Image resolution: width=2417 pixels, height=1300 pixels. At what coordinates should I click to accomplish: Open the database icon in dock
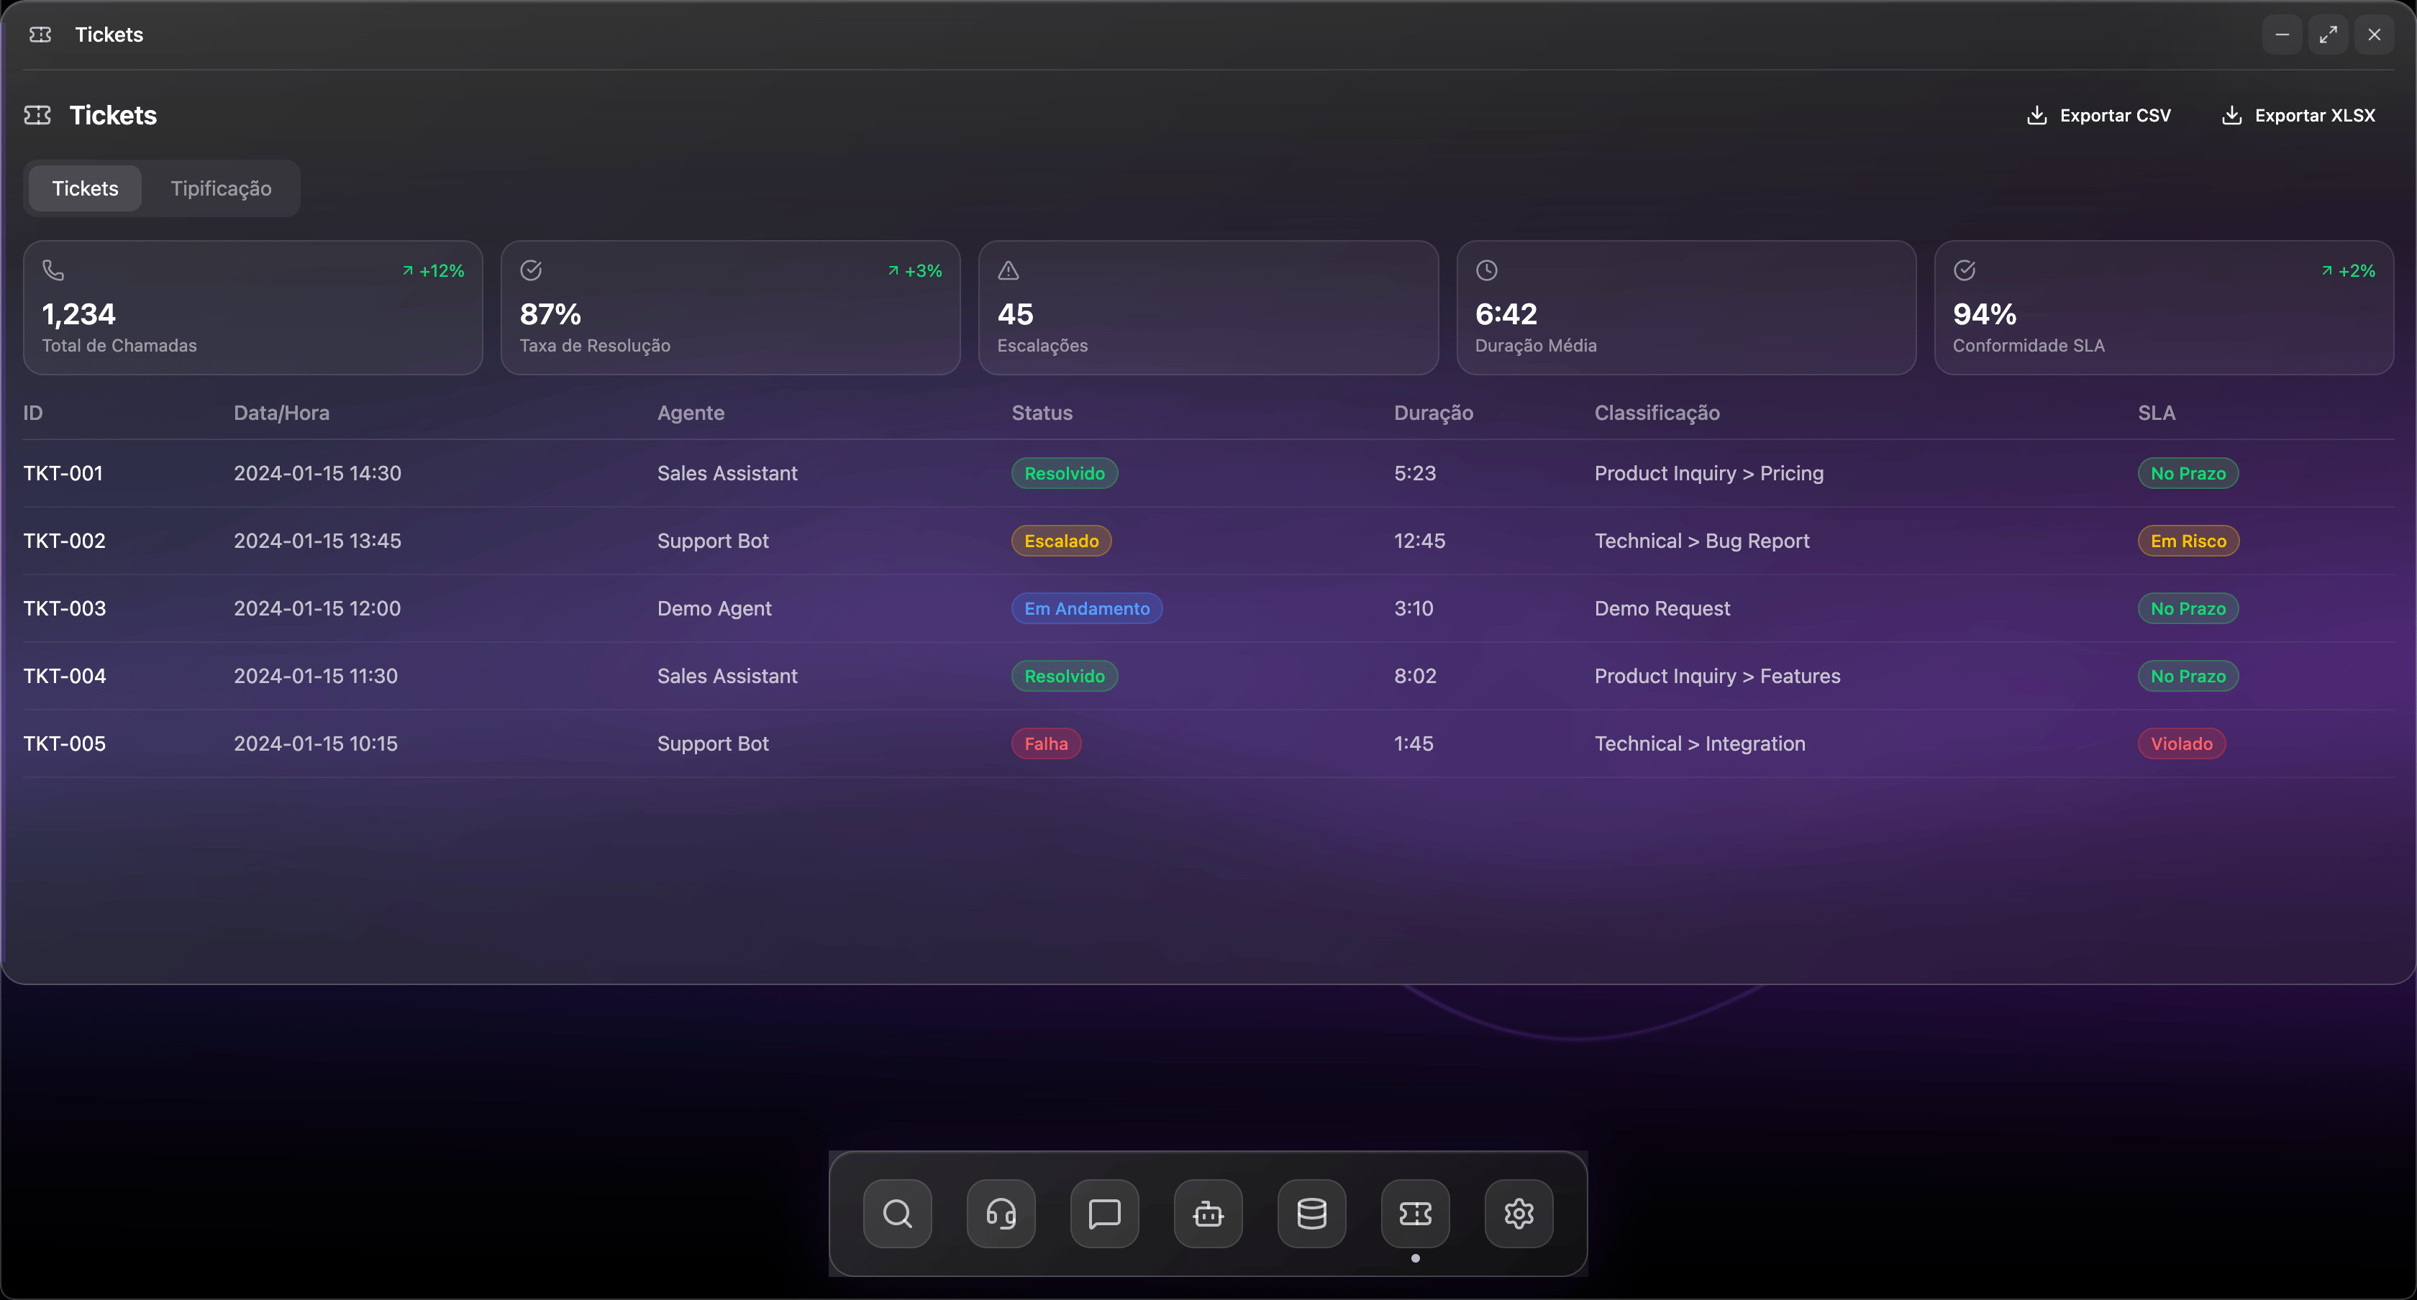(x=1311, y=1214)
